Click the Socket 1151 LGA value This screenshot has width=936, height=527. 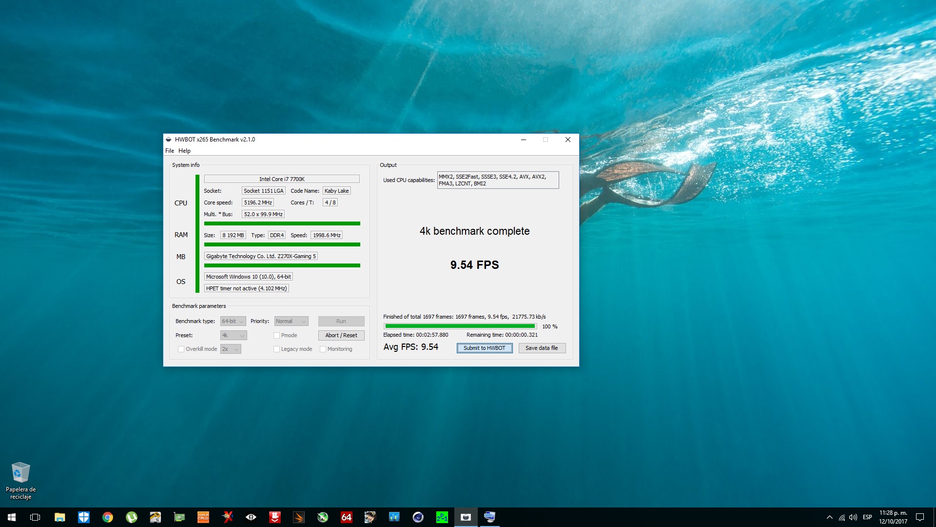tap(263, 191)
